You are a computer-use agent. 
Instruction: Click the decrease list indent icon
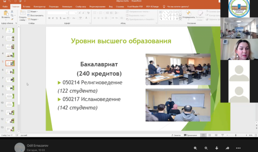[x=107, y=13]
